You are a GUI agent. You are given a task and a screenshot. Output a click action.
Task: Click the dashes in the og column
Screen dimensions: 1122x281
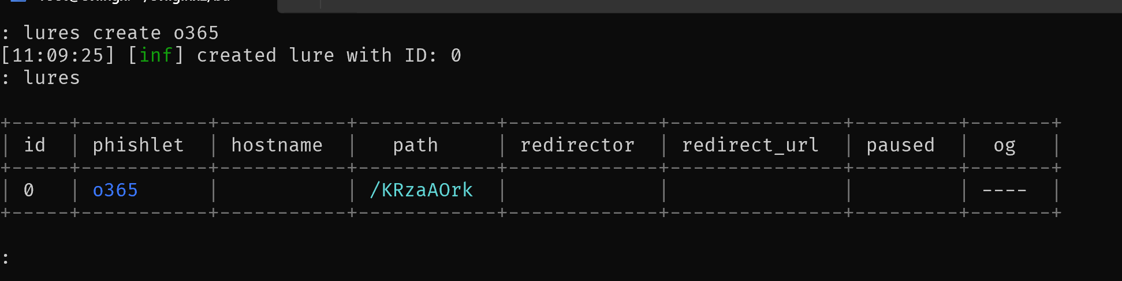(1004, 190)
